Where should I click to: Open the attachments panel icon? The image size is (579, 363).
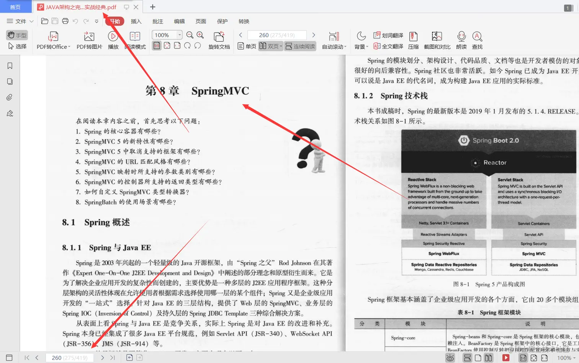(x=10, y=97)
